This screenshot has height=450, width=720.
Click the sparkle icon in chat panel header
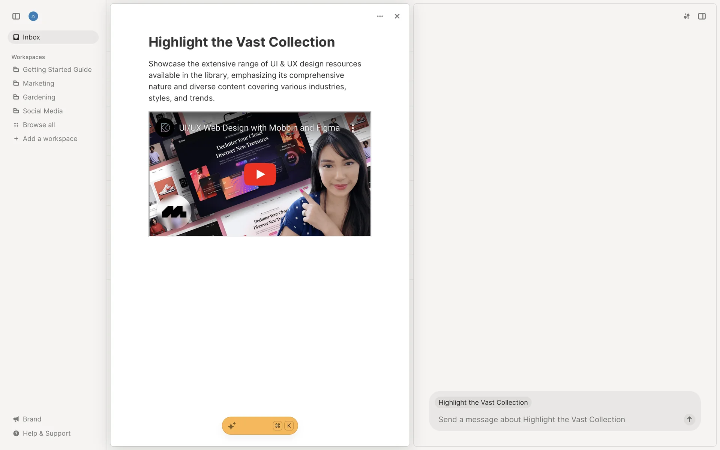click(686, 16)
